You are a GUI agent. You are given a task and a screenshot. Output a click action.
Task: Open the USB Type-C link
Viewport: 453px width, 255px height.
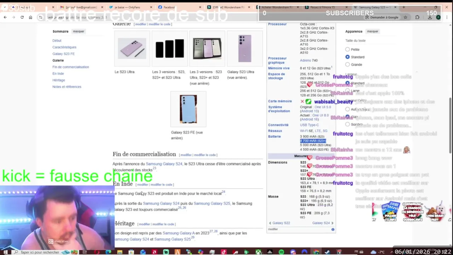(309, 125)
